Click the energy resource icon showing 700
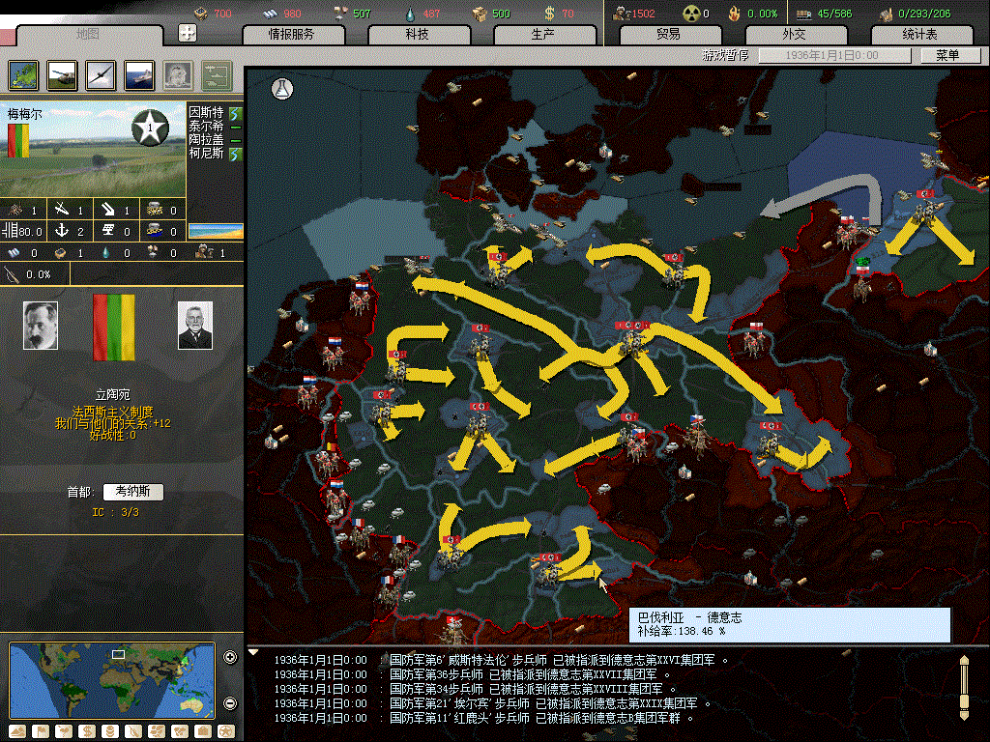Image resolution: width=990 pixels, height=742 pixels. tap(201, 14)
